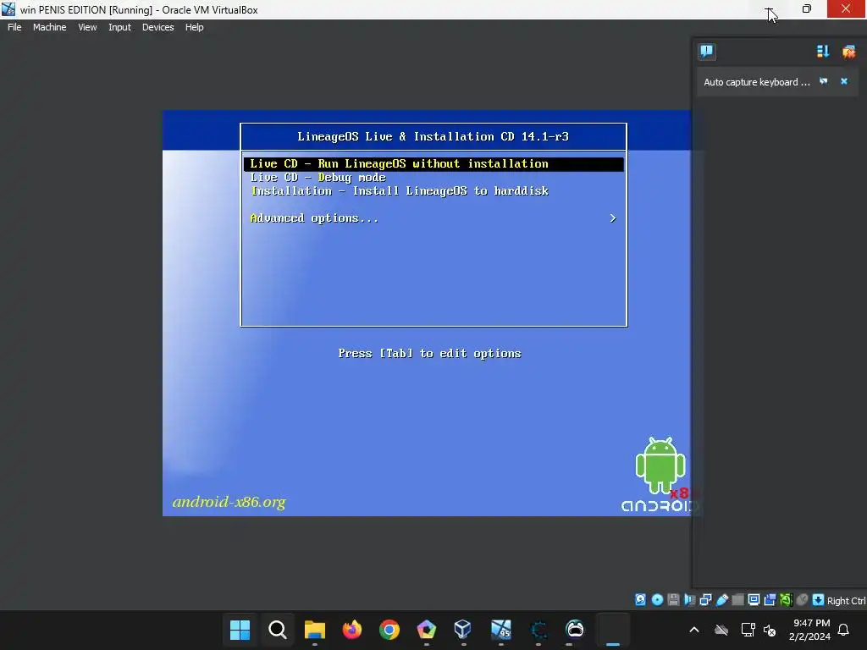Image resolution: width=867 pixels, height=650 pixels.
Task: Open Windows Search from taskbar
Action: 278,630
